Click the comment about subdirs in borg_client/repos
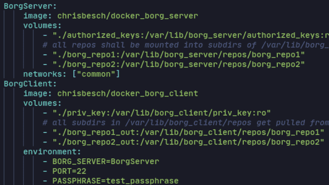 pos(186,122)
